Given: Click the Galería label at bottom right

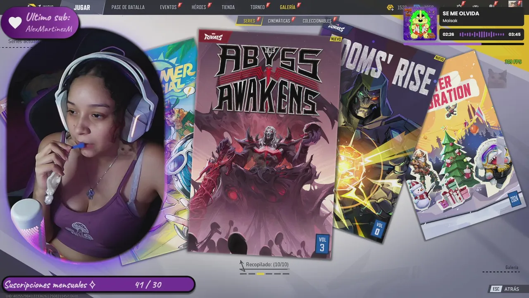Looking at the screenshot, I should click(x=512, y=267).
